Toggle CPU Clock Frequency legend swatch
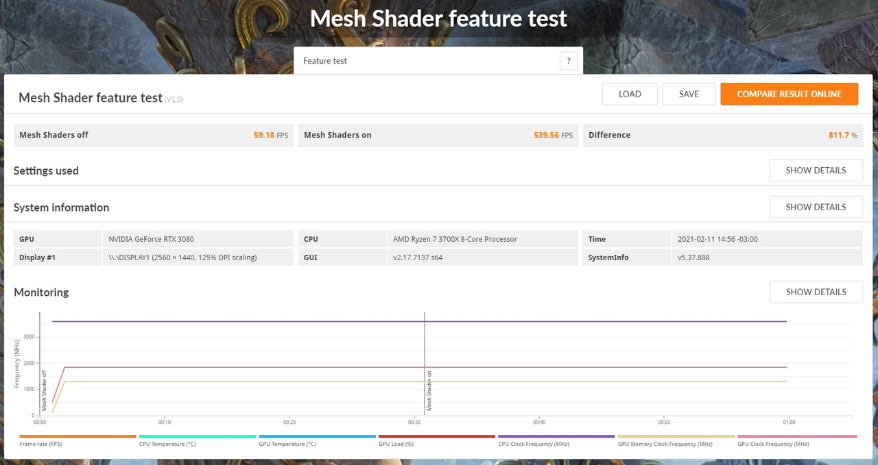This screenshot has width=878, height=465. [556, 436]
